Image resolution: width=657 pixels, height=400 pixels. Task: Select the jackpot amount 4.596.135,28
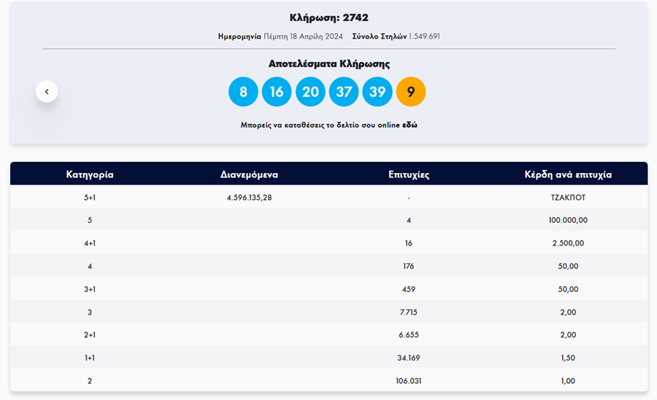pos(249,197)
